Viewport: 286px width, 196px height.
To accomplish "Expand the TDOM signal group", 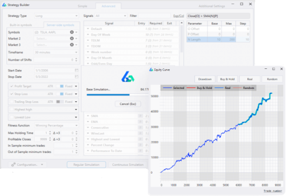I will point(88,46).
